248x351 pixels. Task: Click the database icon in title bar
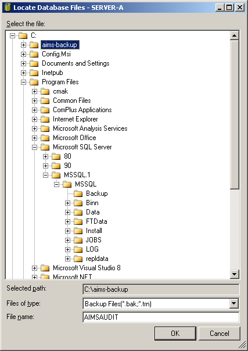click(x=8, y=8)
